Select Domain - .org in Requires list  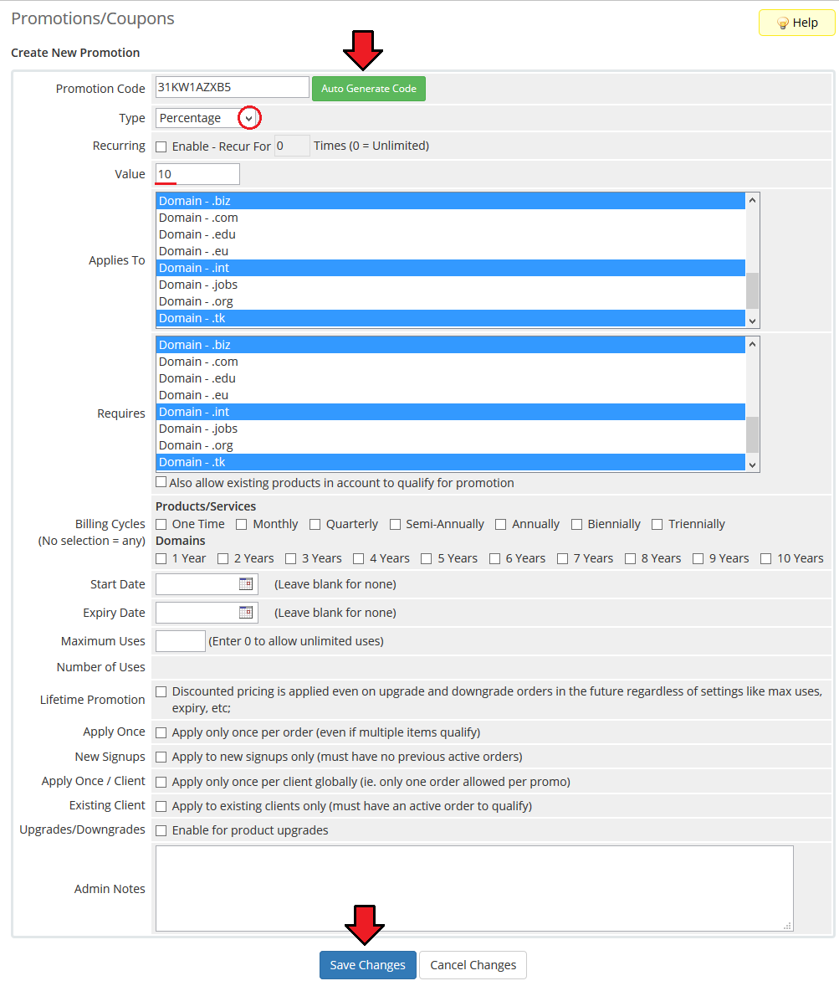click(x=451, y=445)
